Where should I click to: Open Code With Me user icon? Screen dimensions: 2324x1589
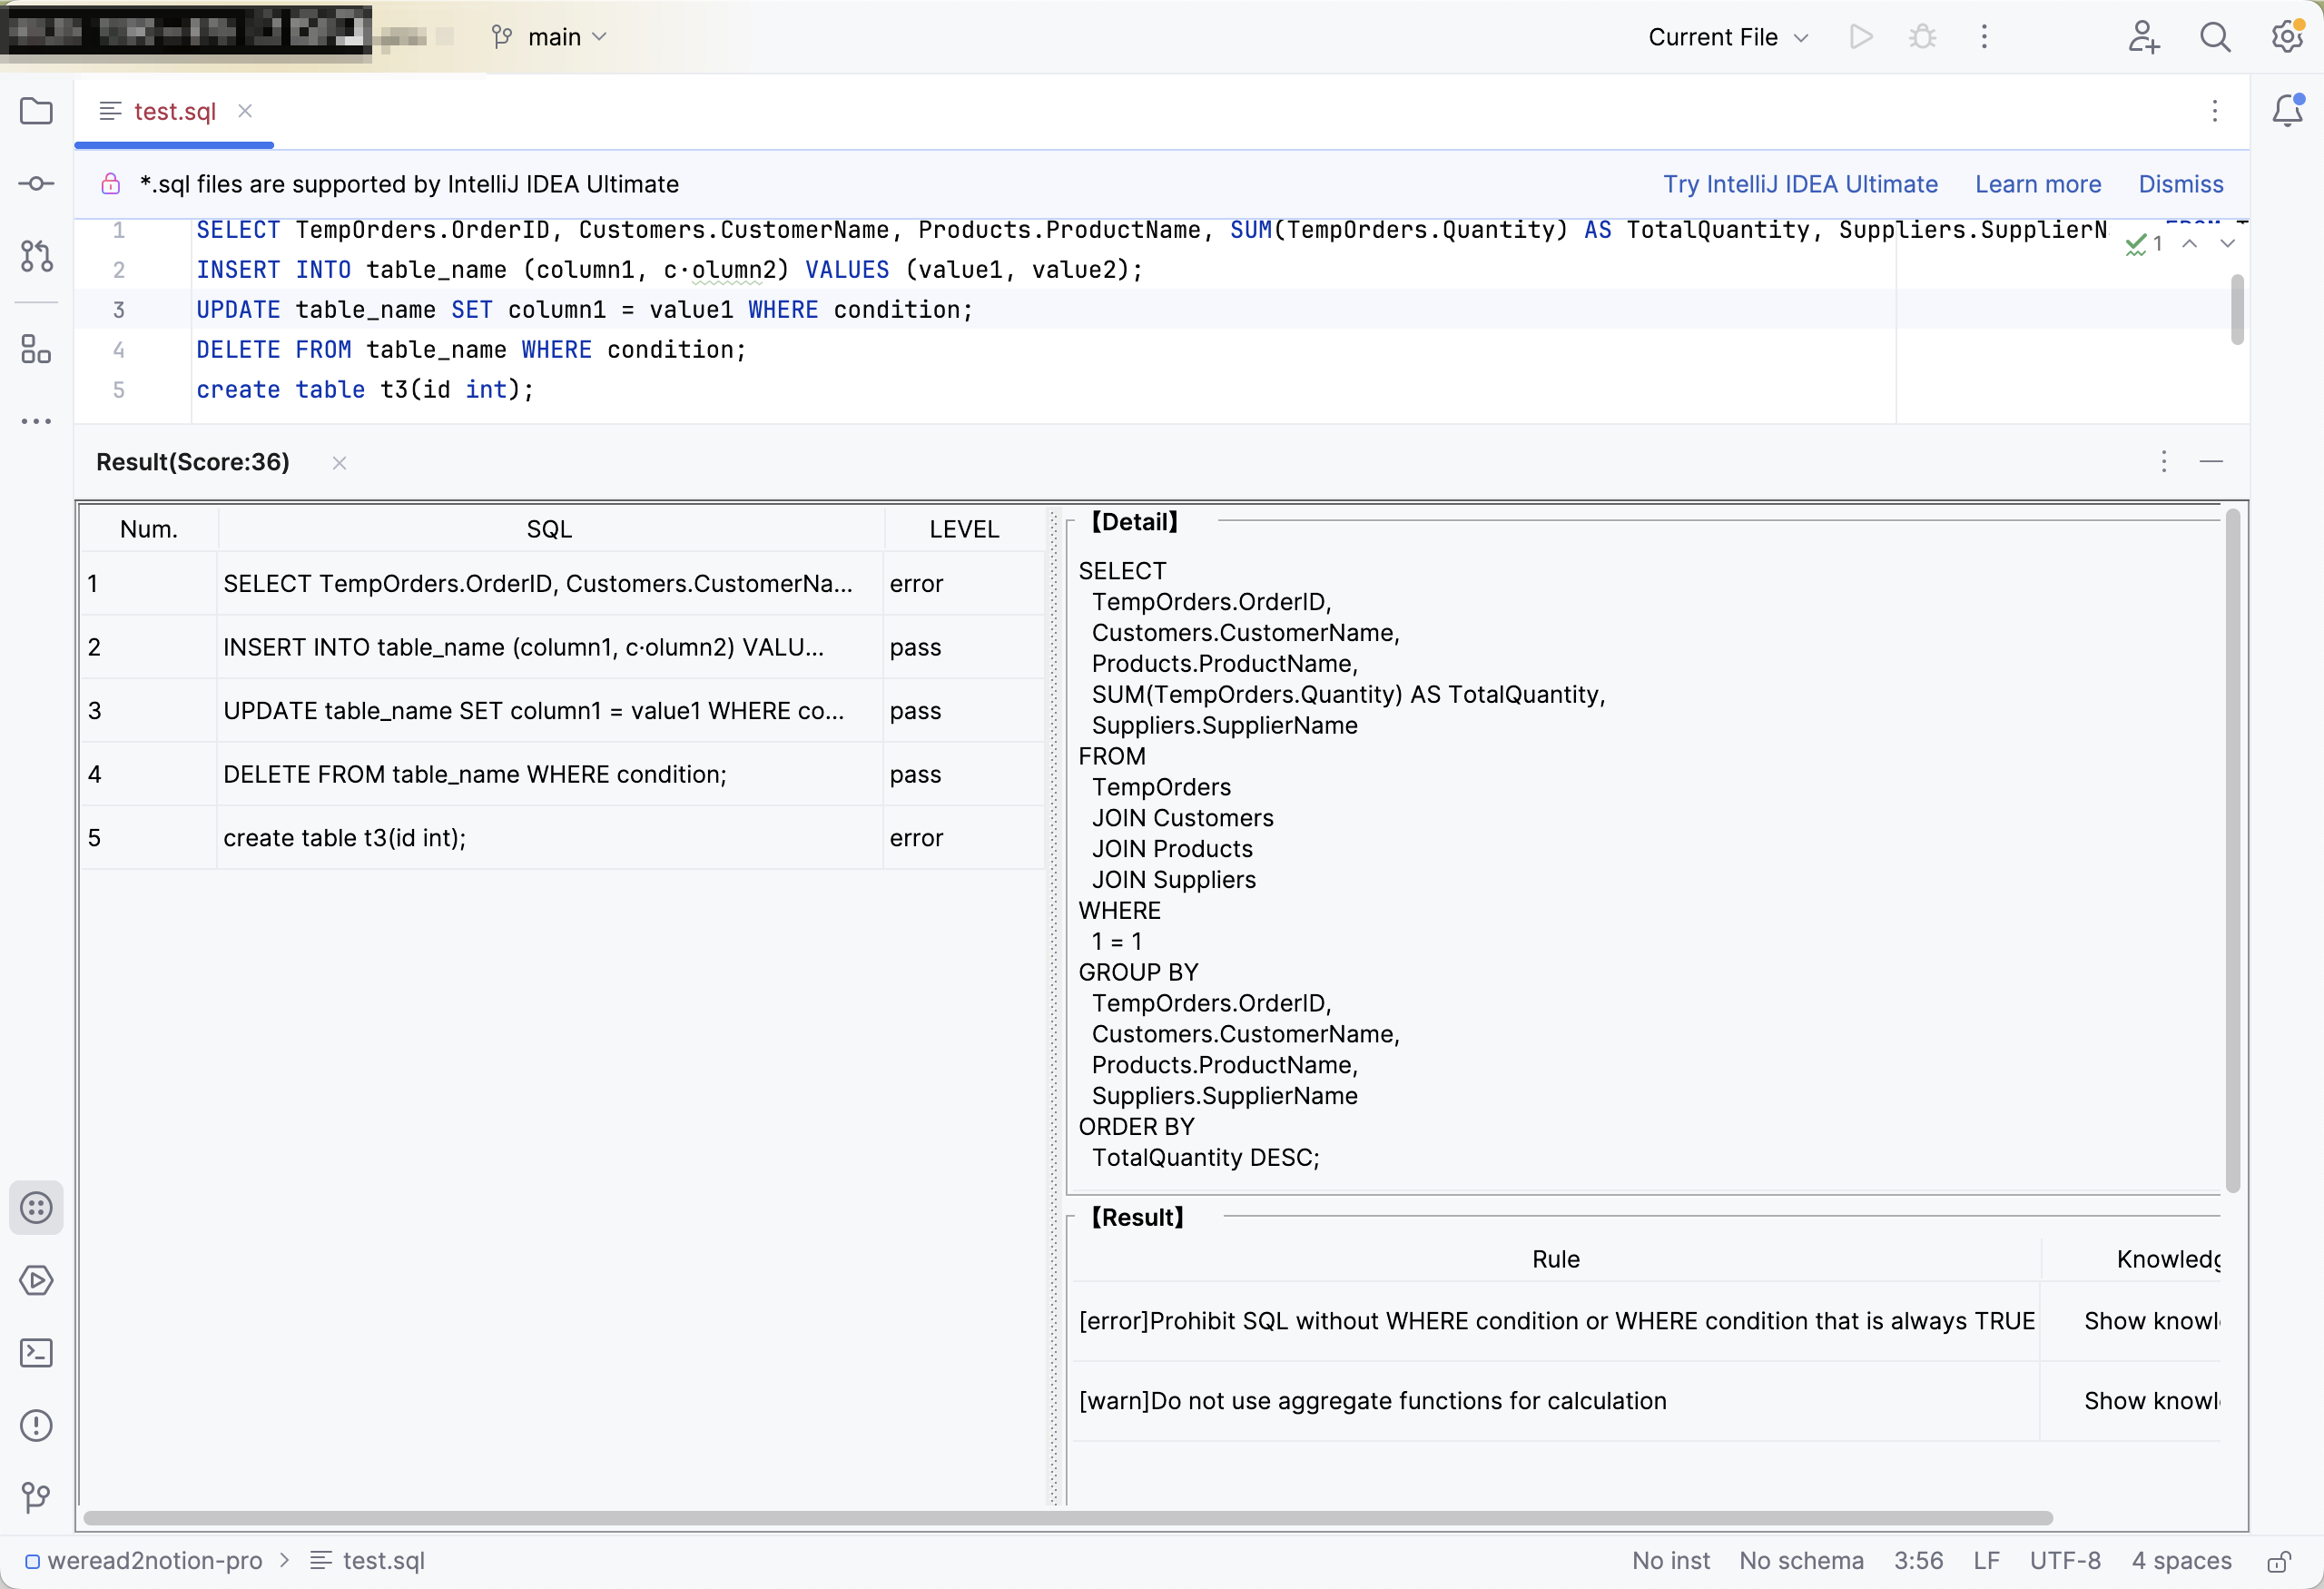pyautogui.click(x=2143, y=37)
